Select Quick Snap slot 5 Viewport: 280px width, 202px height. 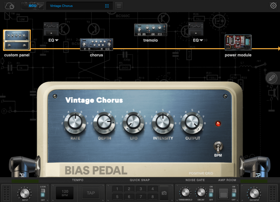pyautogui.click(x=117, y=197)
